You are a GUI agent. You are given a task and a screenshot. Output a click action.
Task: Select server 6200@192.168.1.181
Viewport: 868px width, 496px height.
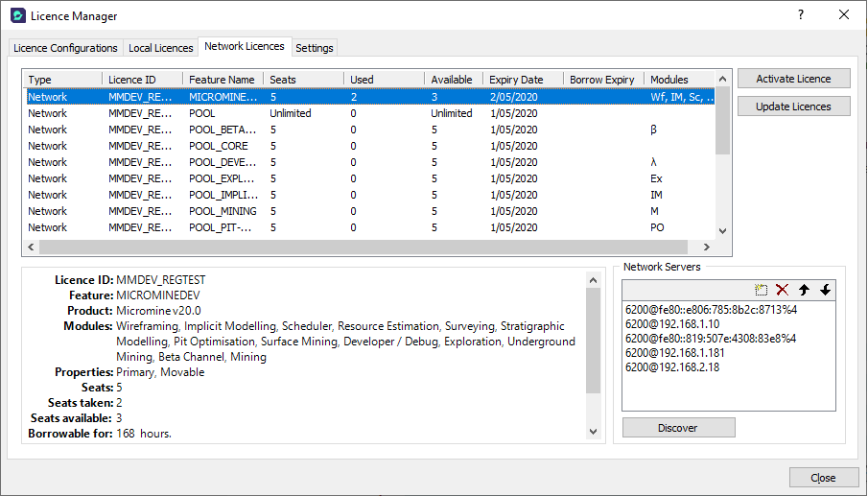[672, 352]
